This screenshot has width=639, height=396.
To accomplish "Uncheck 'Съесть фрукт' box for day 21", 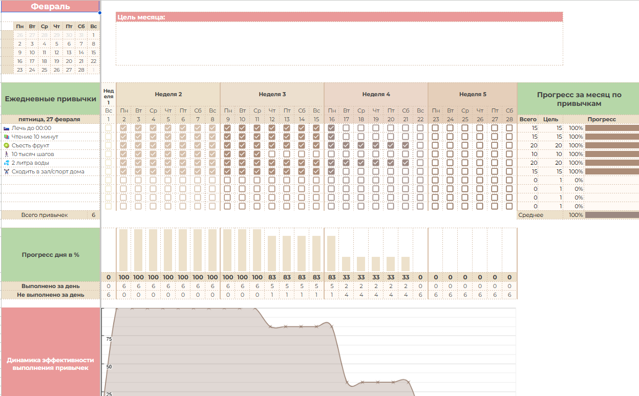I will pyautogui.click(x=406, y=145).
